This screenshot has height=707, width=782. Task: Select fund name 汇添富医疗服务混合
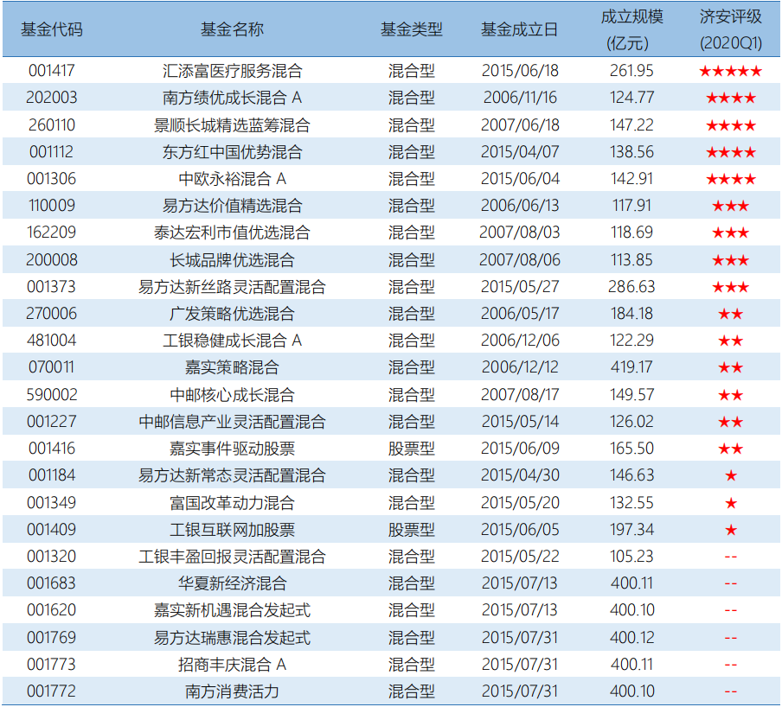click(232, 71)
